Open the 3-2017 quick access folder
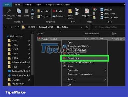 pos(15,54)
